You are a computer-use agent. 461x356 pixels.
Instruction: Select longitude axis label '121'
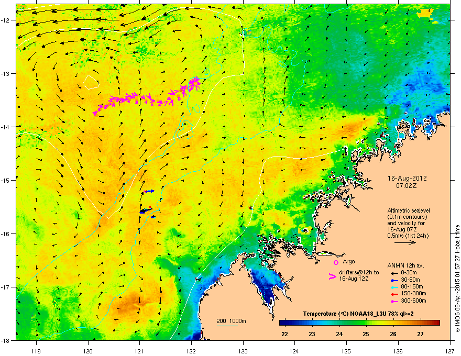[x=140, y=351]
